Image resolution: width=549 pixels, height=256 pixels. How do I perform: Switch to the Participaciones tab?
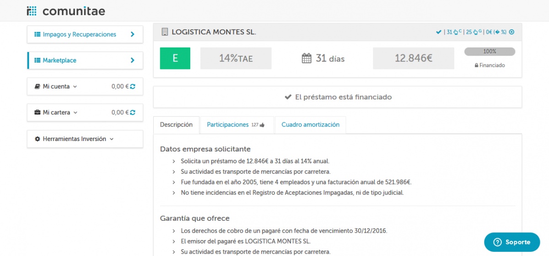[228, 125]
